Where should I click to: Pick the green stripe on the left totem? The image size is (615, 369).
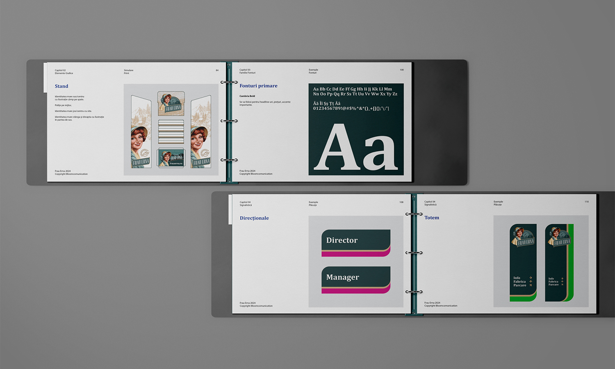523,298
